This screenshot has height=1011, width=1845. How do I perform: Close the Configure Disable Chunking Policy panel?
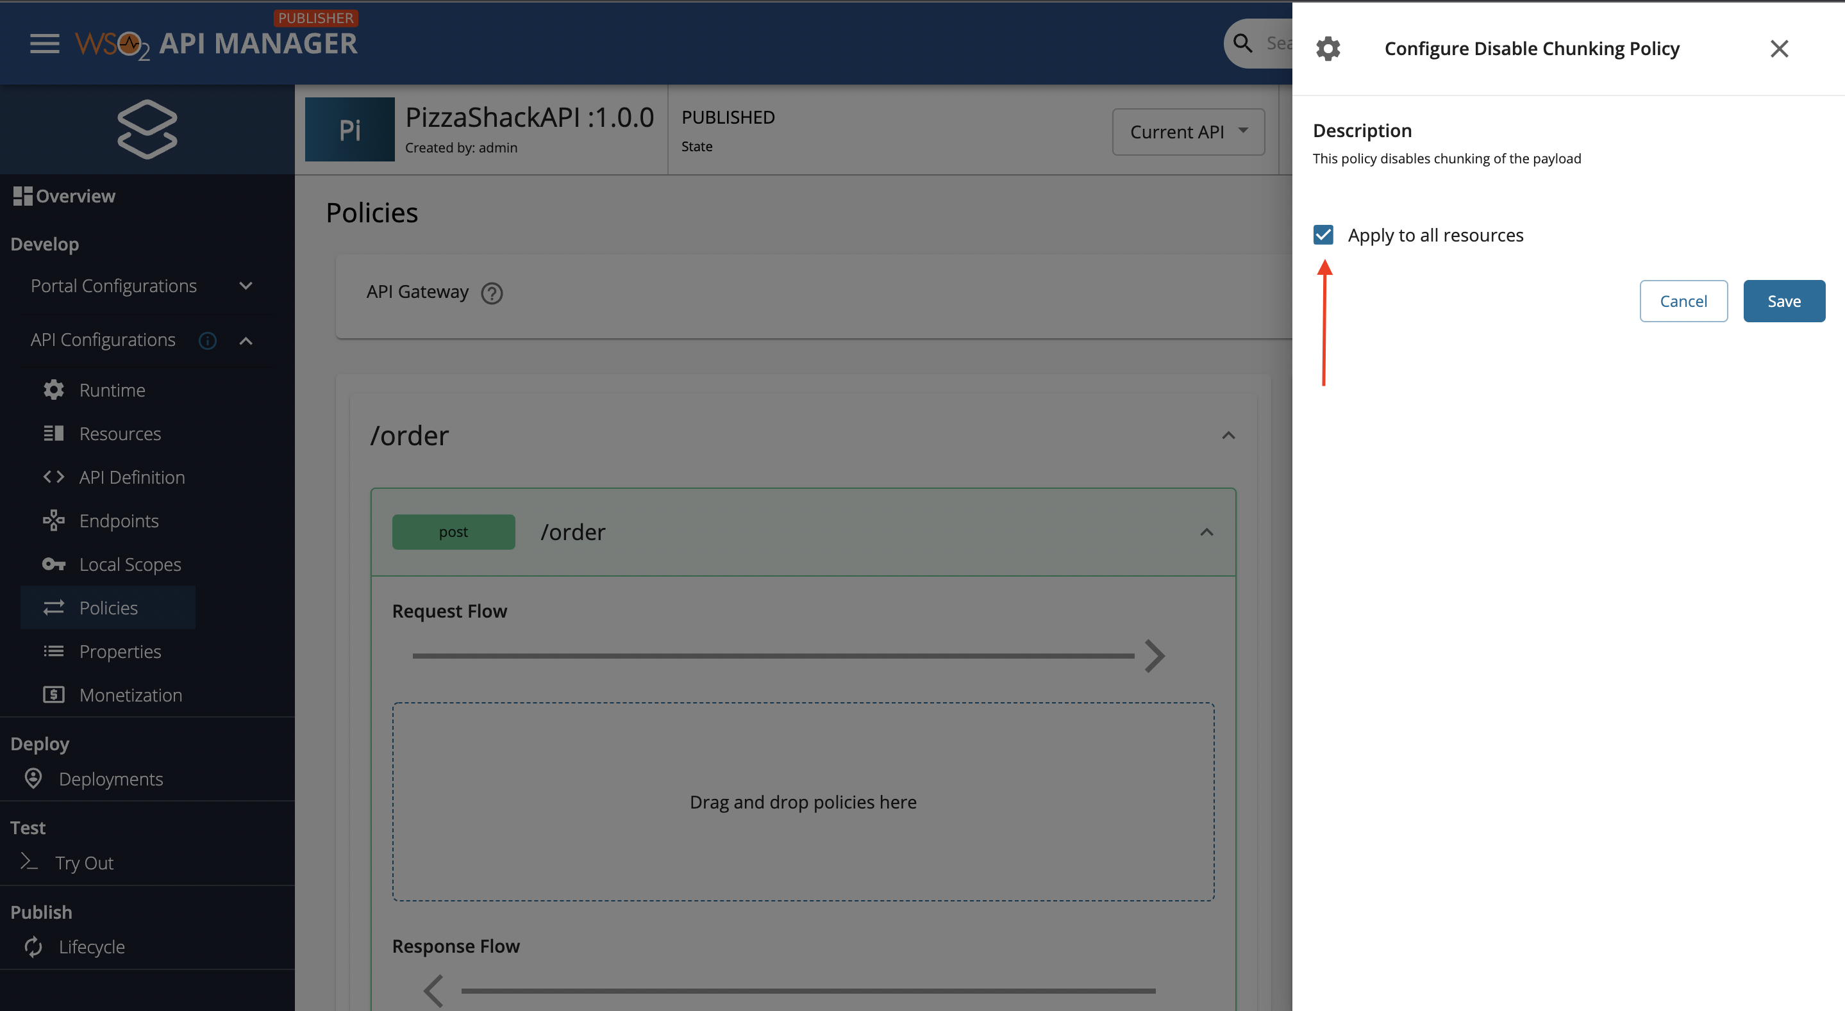click(x=1779, y=49)
